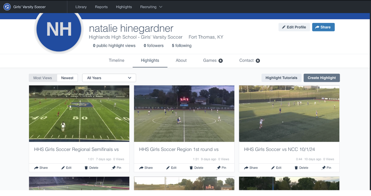Viewport: 371px width, 196px height.
Task: Open partially visible bottom-left highlight thumbnail
Action: [x=79, y=183]
